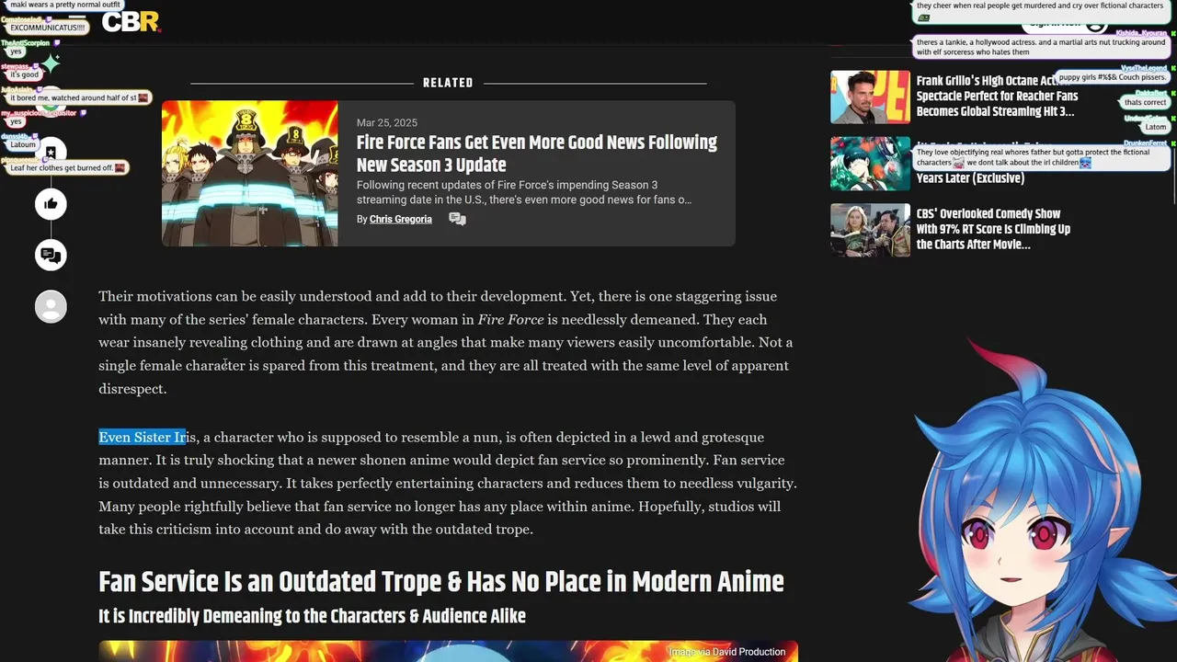Open 'Frank Grillo's High Octane' sidebar headline
The height and width of the screenshot is (662, 1177).
tap(997, 97)
